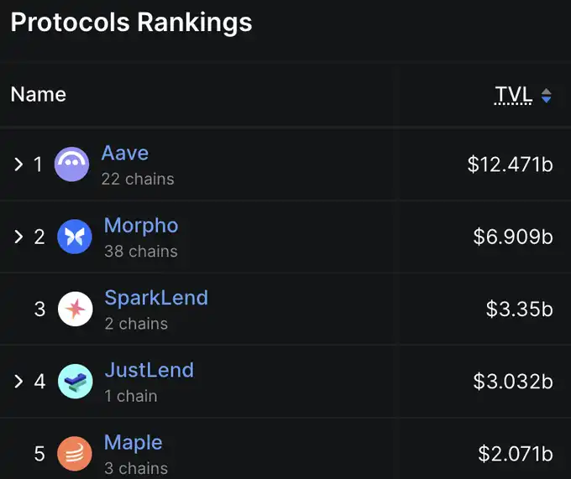The image size is (571, 479).
Task: Open the Maple protocol link
Action: pos(134,443)
